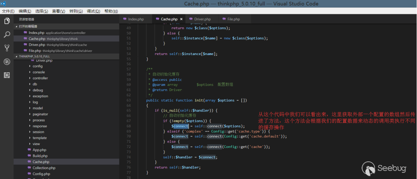Open the Debug view in activity bar
Screen dimensions: 417x179
[7, 62]
